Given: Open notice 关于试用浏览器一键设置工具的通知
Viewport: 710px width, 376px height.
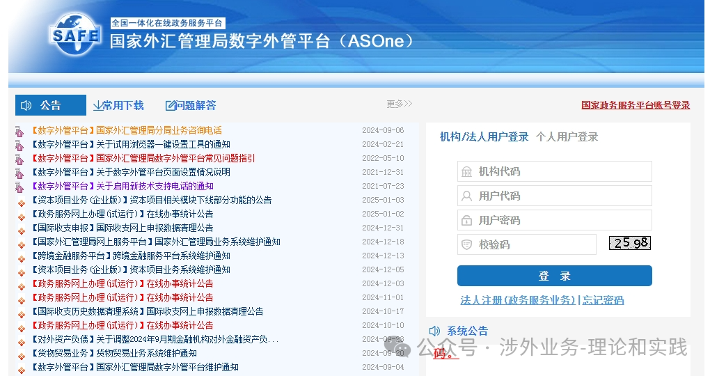Looking at the screenshot, I should pyautogui.click(x=130, y=145).
